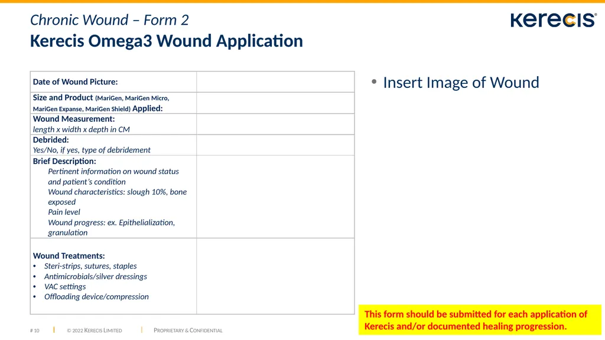
Task: Click the '# 10' slide number
Action: tap(35, 331)
